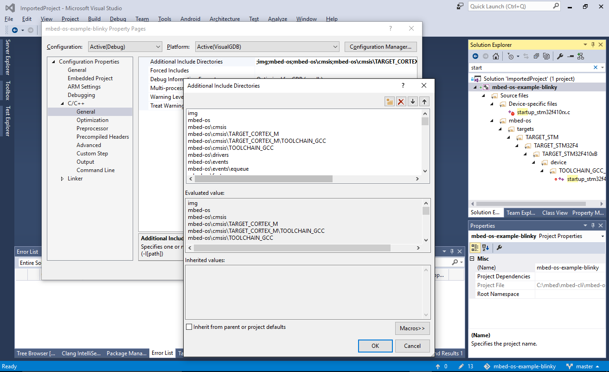This screenshot has width=609, height=372.
Task: Click the Macros>> button
Action: (412, 328)
